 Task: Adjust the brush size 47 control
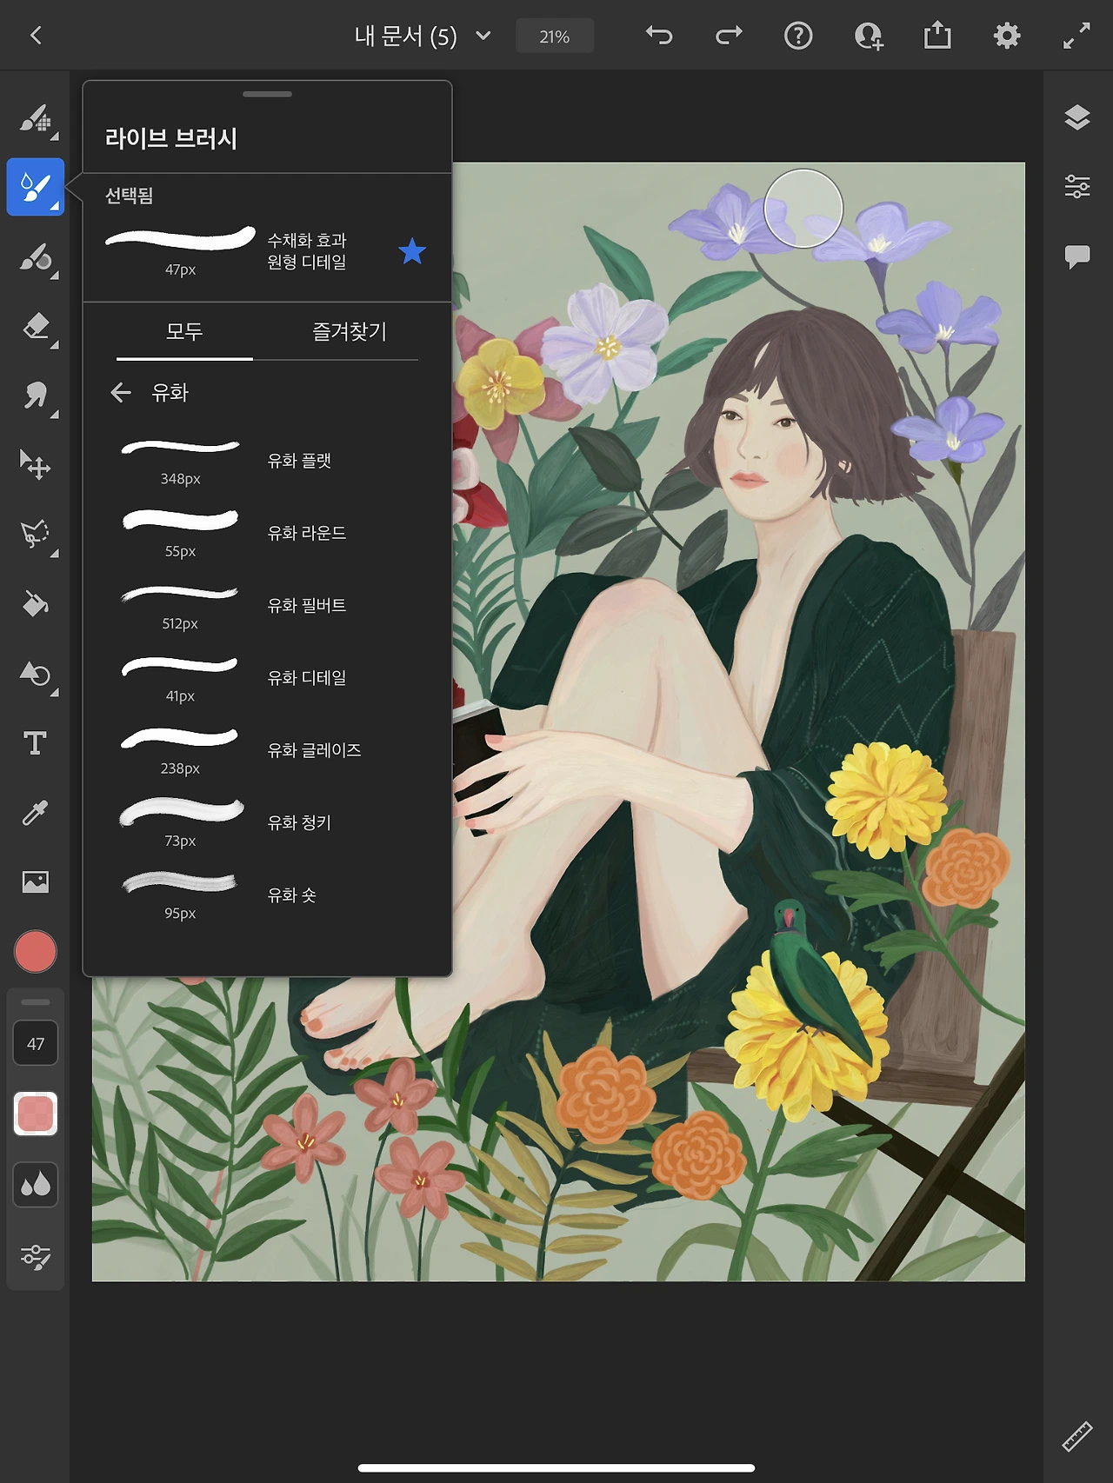tap(36, 1043)
